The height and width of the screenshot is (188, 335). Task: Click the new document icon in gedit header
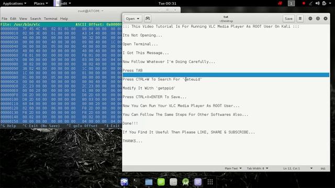click(x=148, y=19)
